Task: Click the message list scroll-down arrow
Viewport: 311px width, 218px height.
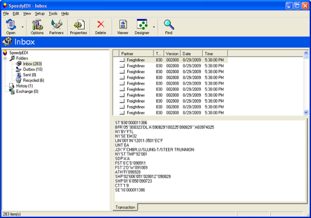Action: [306, 112]
